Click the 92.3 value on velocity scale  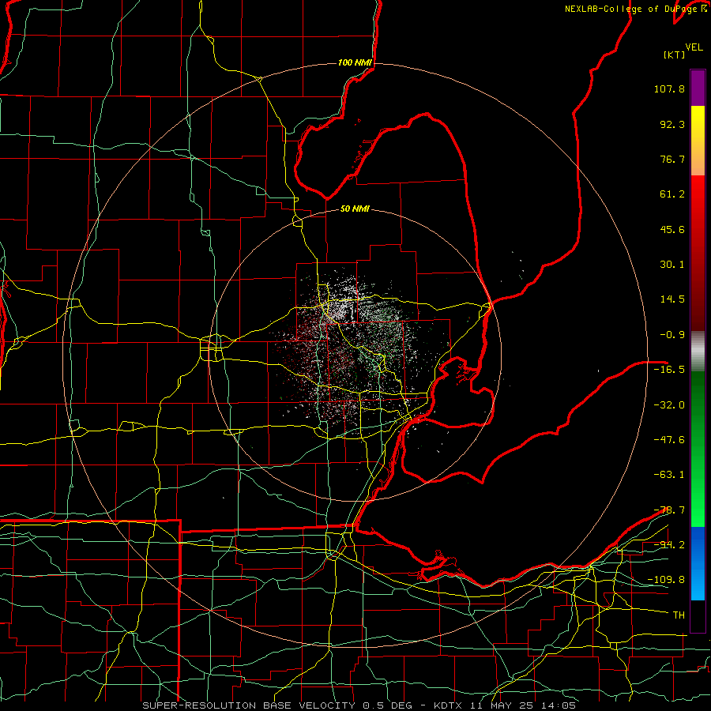(672, 124)
